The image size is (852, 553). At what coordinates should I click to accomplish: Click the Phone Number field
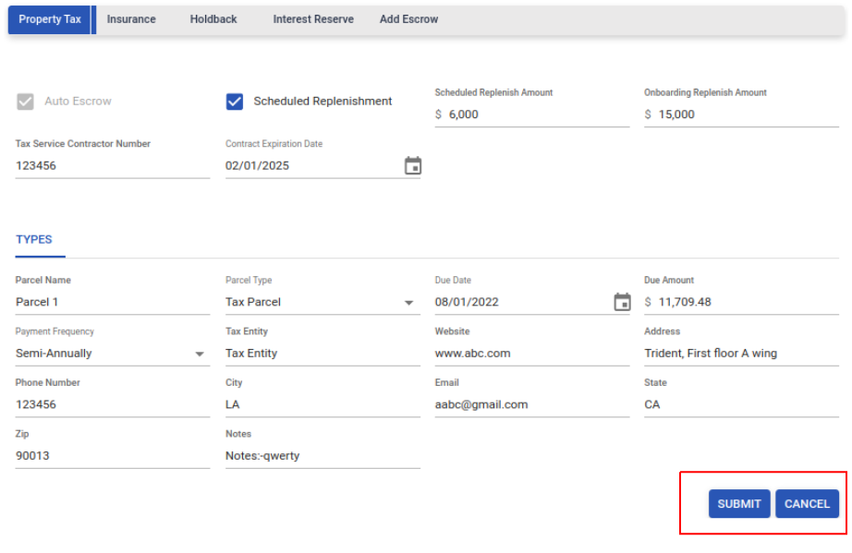tap(113, 404)
